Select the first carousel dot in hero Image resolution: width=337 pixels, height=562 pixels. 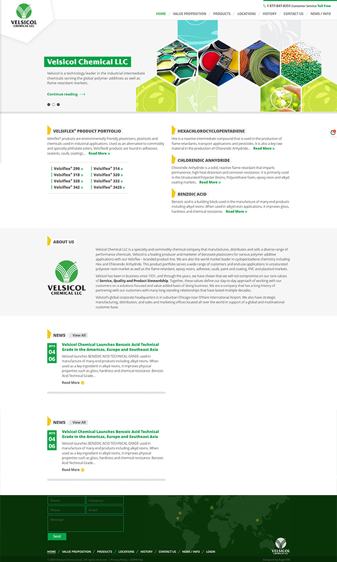[x=49, y=105]
